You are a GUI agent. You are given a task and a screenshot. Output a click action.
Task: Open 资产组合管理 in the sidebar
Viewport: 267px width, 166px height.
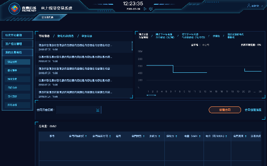(x=17, y=44)
